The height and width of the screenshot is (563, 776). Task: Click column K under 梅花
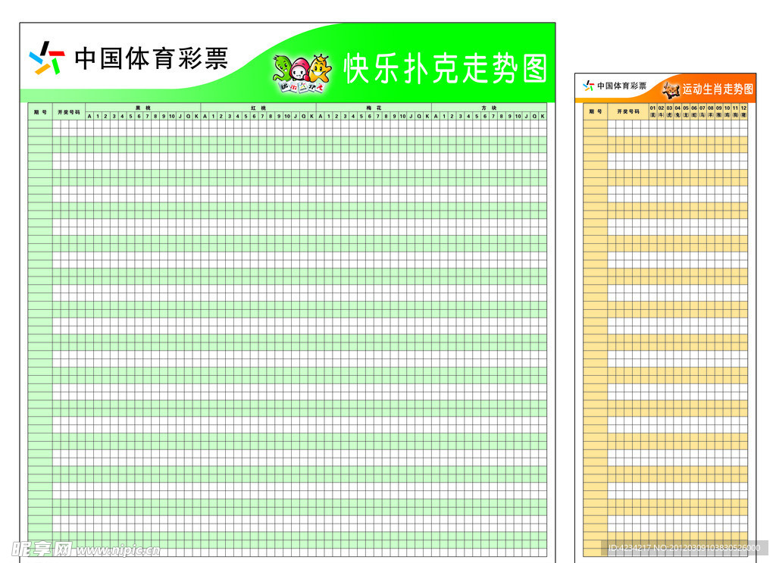[x=427, y=116]
